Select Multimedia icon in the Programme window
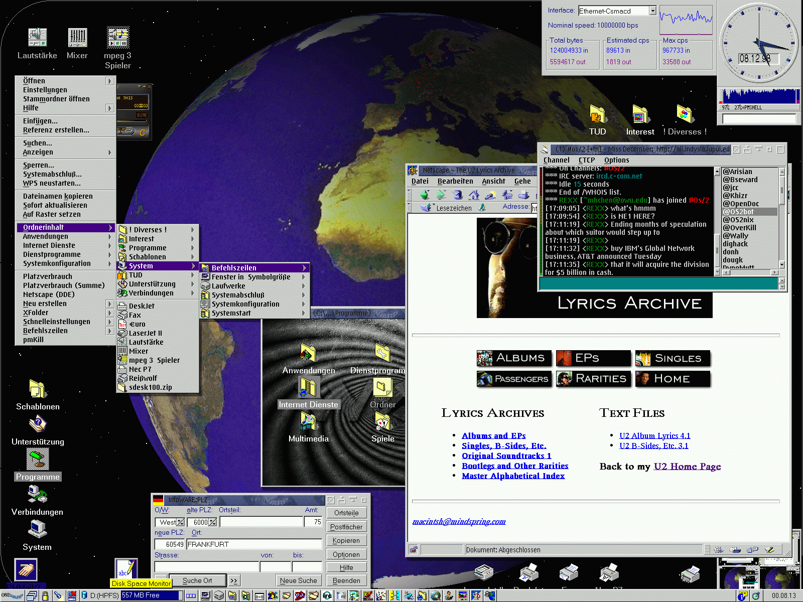Image resolution: width=803 pixels, height=602 pixels. pos(308,421)
